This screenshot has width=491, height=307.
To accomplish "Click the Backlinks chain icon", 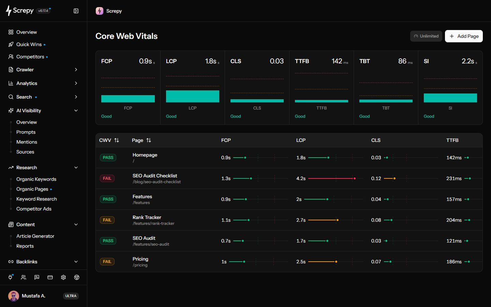I will click(11, 262).
